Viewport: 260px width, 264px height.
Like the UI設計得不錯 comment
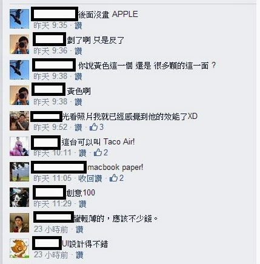pyautogui.click(x=79, y=255)
